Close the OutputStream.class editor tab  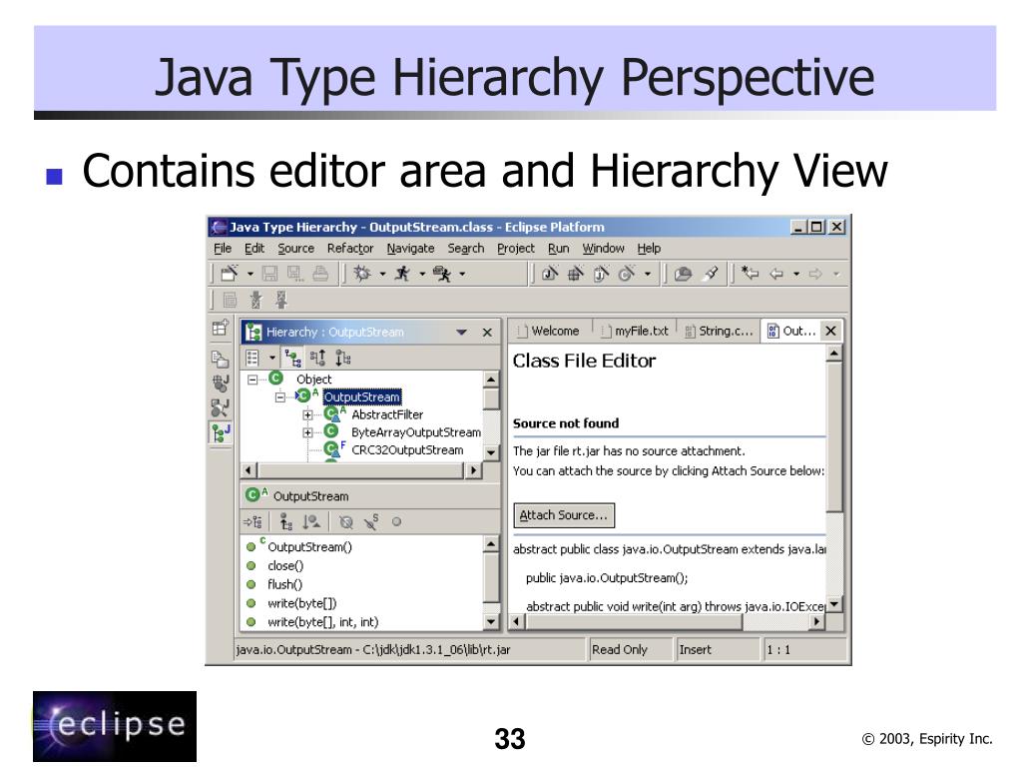point(830,331)
